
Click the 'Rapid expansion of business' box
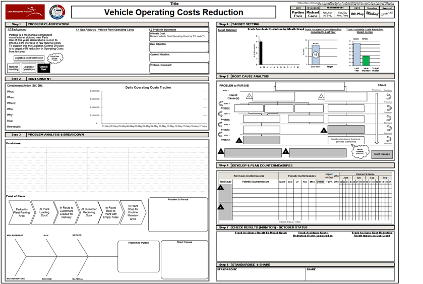[346, 140]
